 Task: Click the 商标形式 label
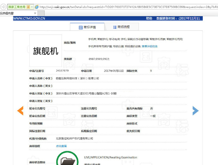pos(132,124)
